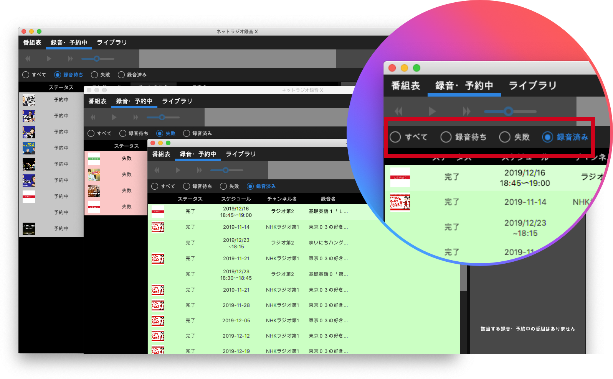Open the ライブラリ tab in the magnified view
The image size is (613, 379).
pyautogui.click(x=532, y=86)
